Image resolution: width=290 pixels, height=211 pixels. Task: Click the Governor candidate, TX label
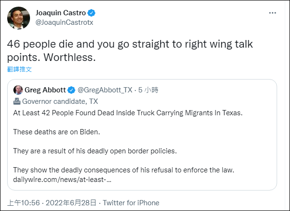coord(60,101)
